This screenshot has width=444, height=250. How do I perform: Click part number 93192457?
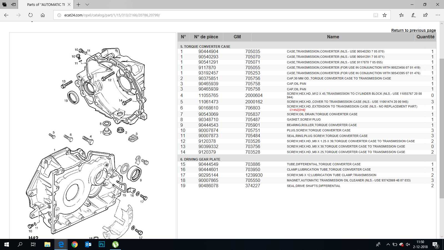coord(208,73)
